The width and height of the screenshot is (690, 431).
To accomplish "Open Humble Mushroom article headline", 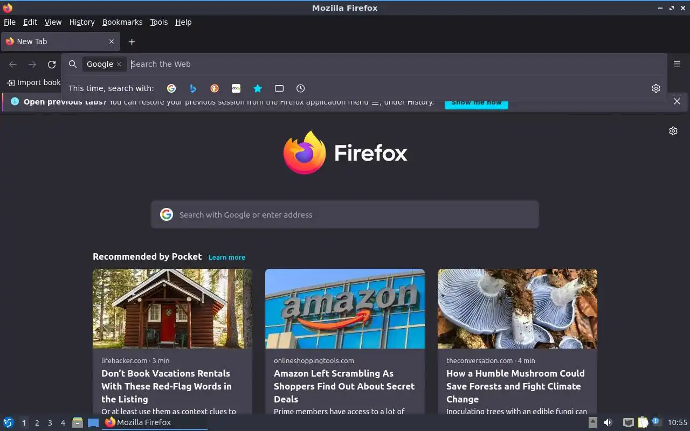I will coord(515,386).
